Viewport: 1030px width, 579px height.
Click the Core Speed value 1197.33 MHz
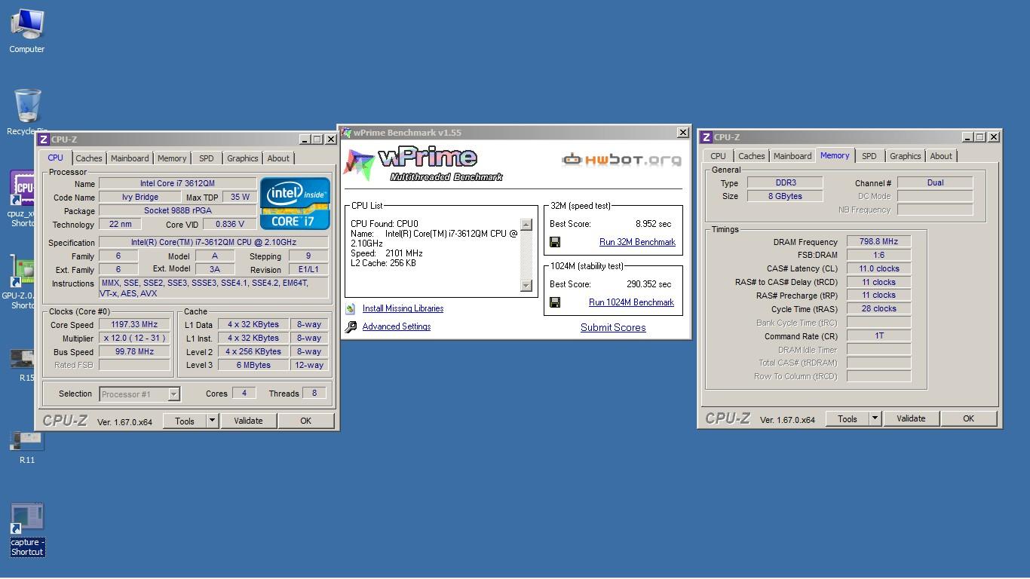click(134, 325)
